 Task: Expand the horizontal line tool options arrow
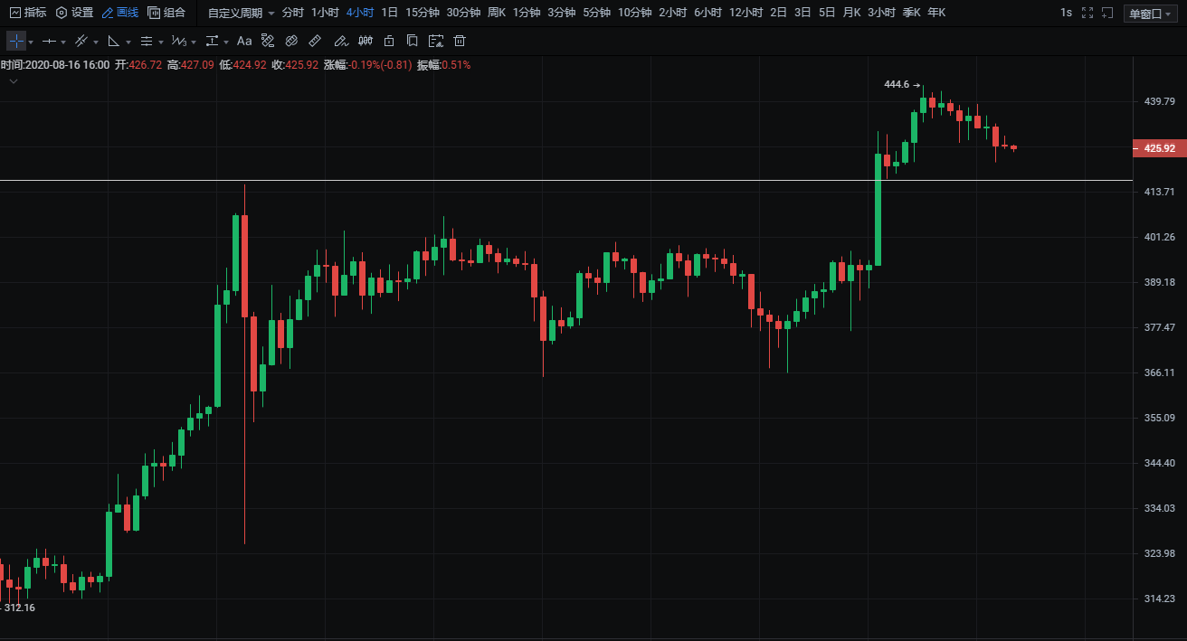[63, 42]
